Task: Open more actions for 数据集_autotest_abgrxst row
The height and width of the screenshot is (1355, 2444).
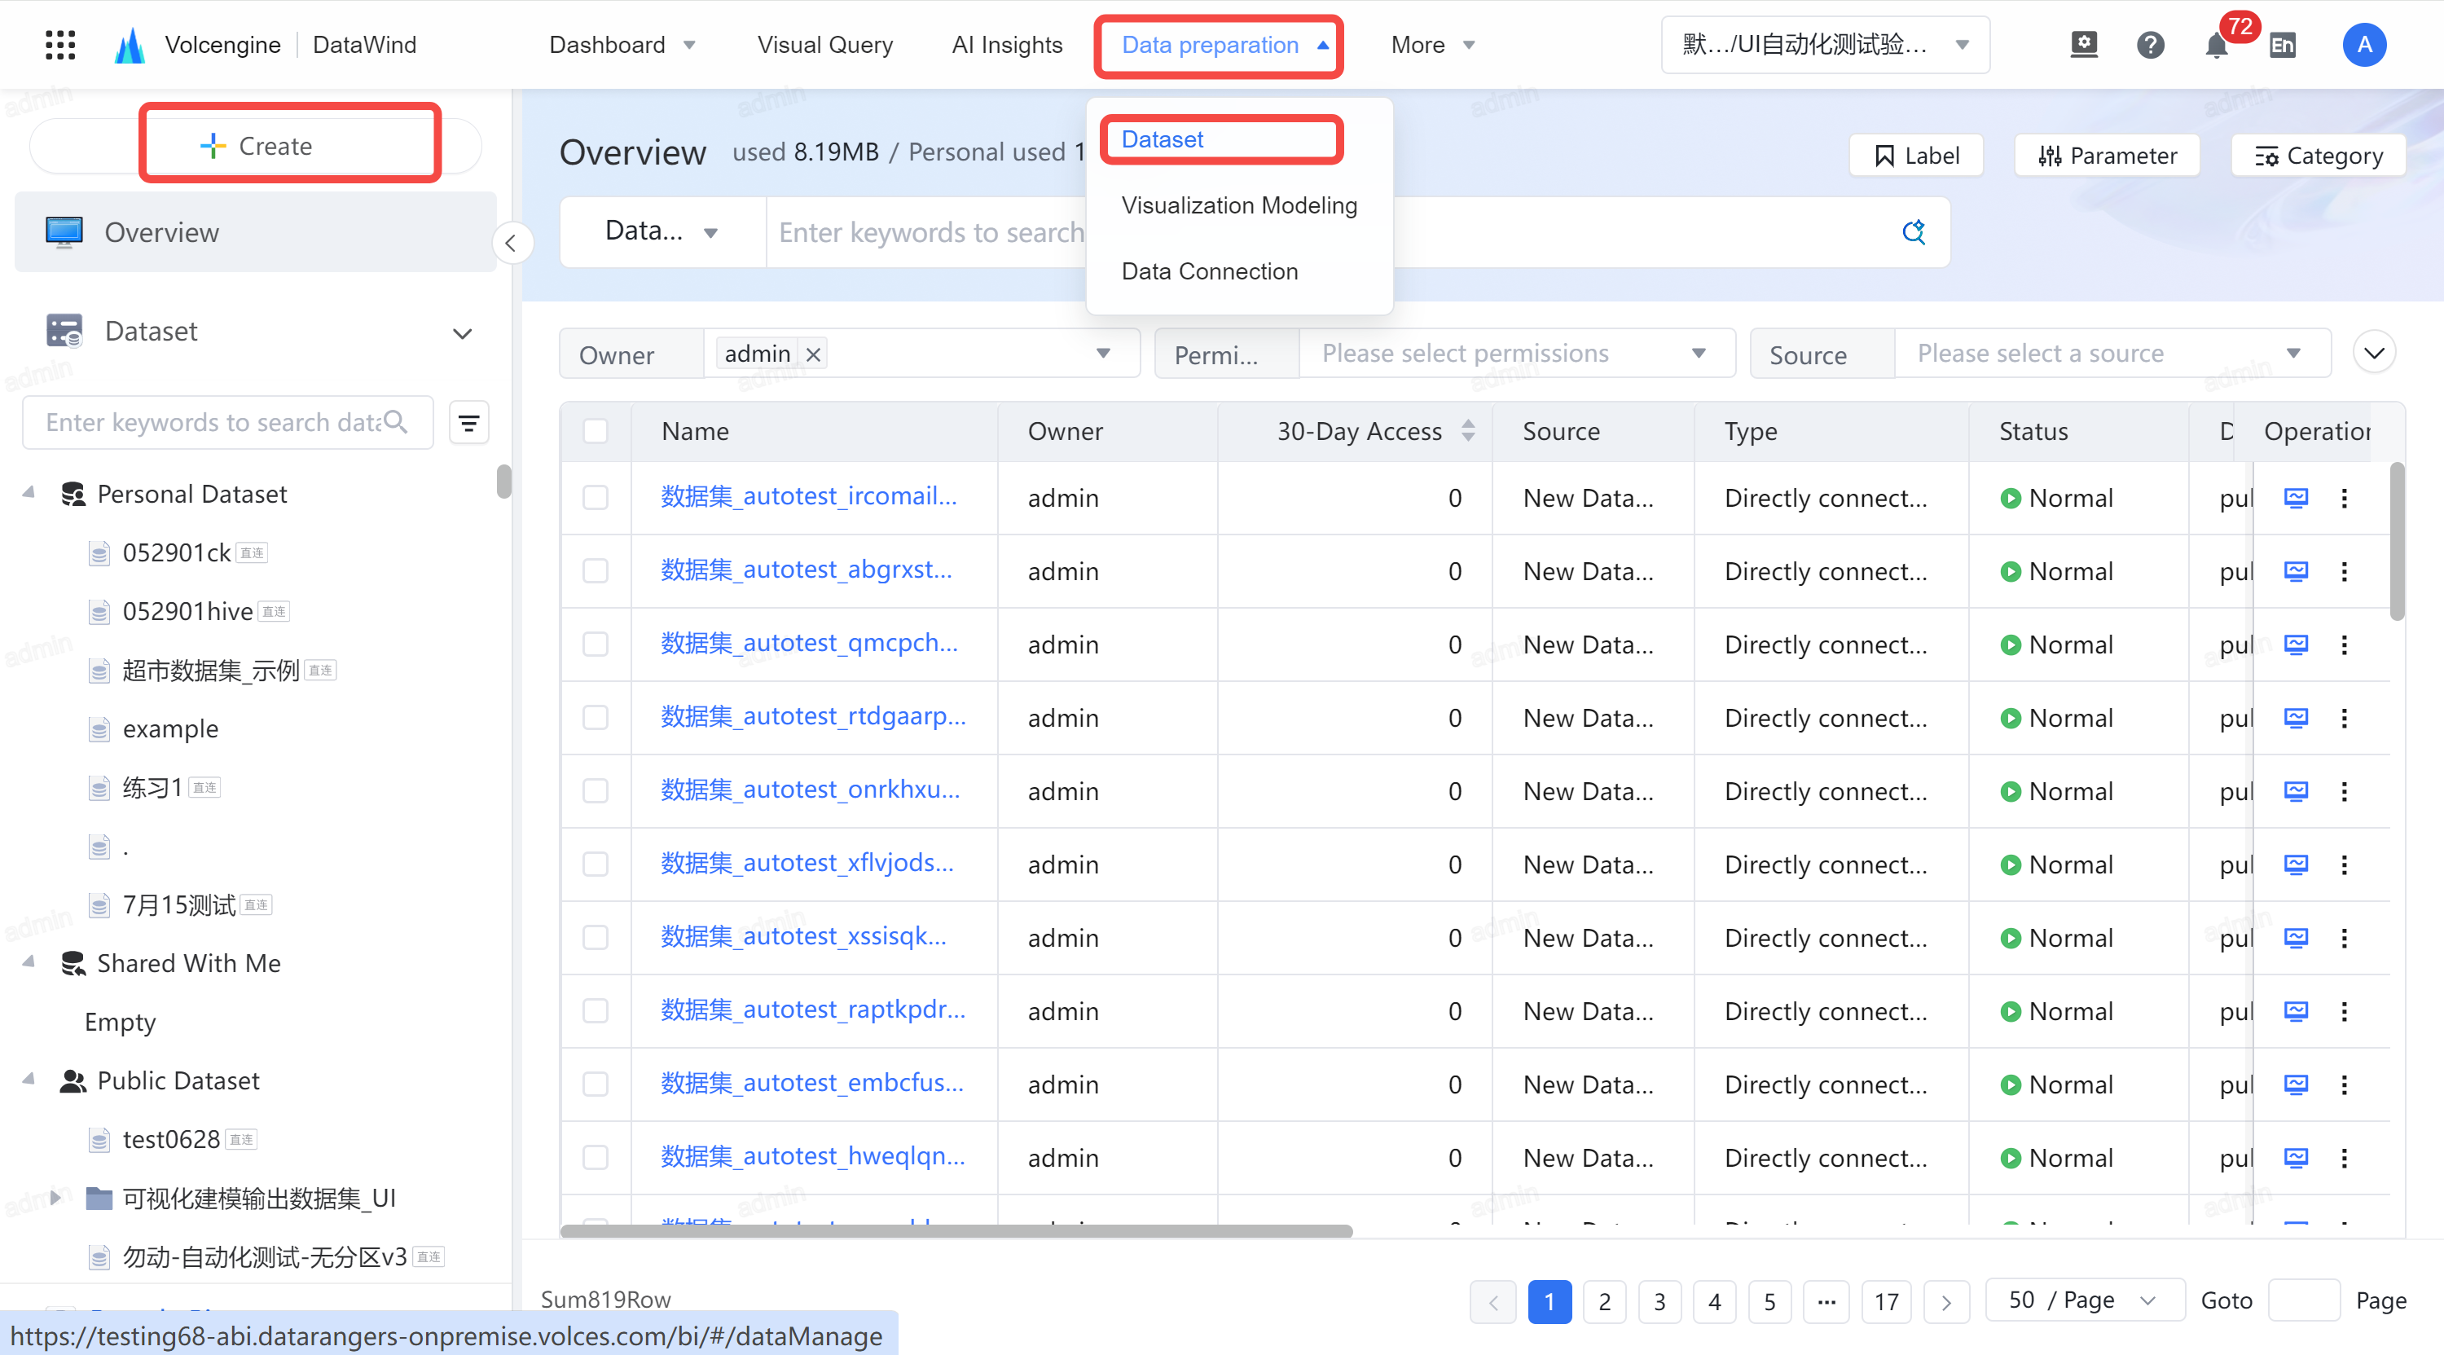Action: [2345, 571]
